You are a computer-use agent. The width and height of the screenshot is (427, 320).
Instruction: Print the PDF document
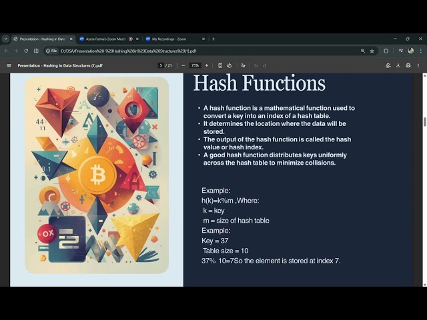point(408,65)
